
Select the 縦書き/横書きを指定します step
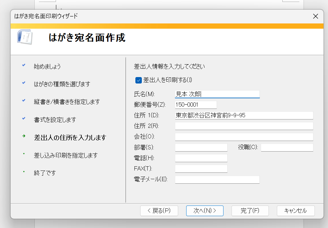(67, 102)
